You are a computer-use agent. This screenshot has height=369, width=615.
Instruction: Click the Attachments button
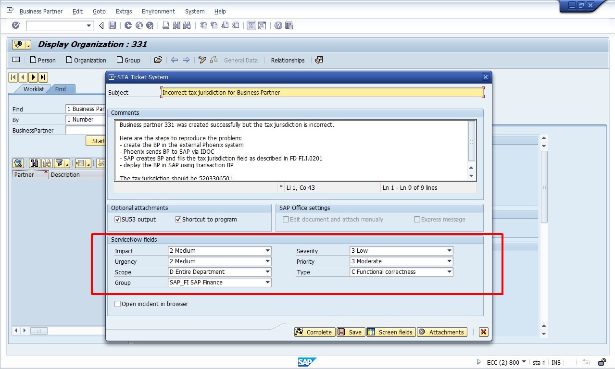click(x=442, y=332)
